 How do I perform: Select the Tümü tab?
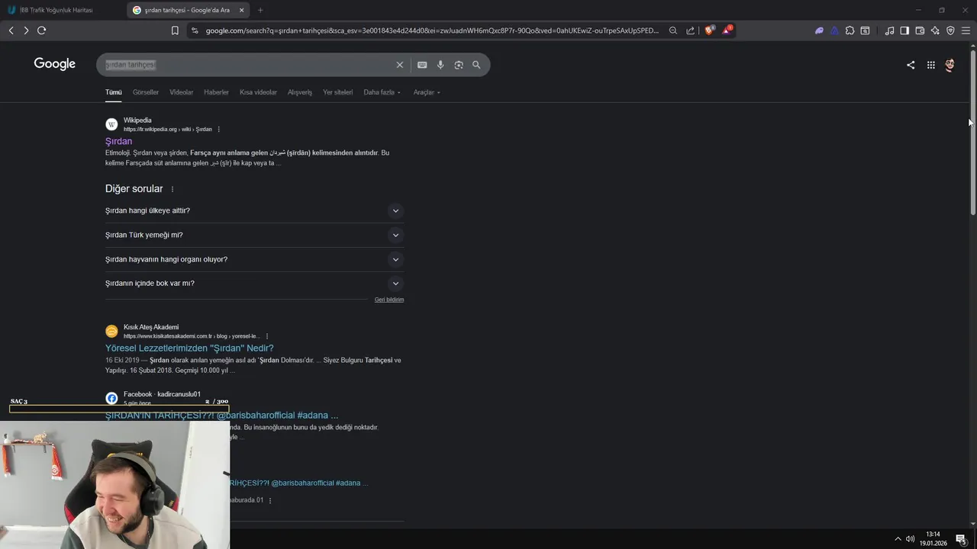click(114, 92)
